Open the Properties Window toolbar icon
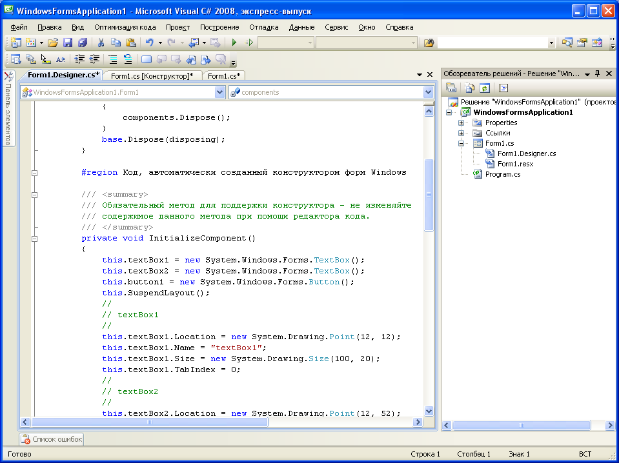The width and height of the screenshot is (619, 463). [x=582, y=43]
